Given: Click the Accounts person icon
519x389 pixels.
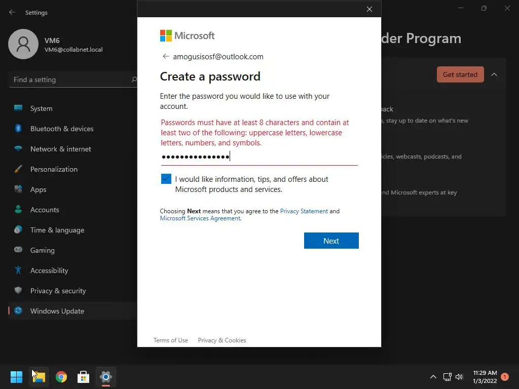Looking at the screenshot, I should click(18, 209).
